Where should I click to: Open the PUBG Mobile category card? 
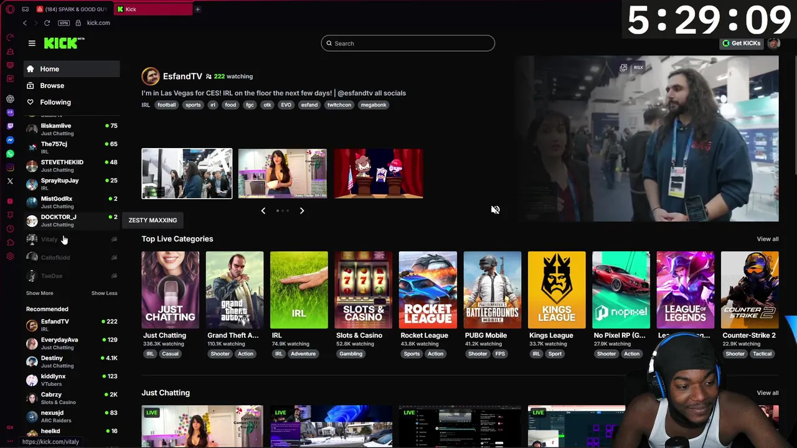tap(492, 290)
